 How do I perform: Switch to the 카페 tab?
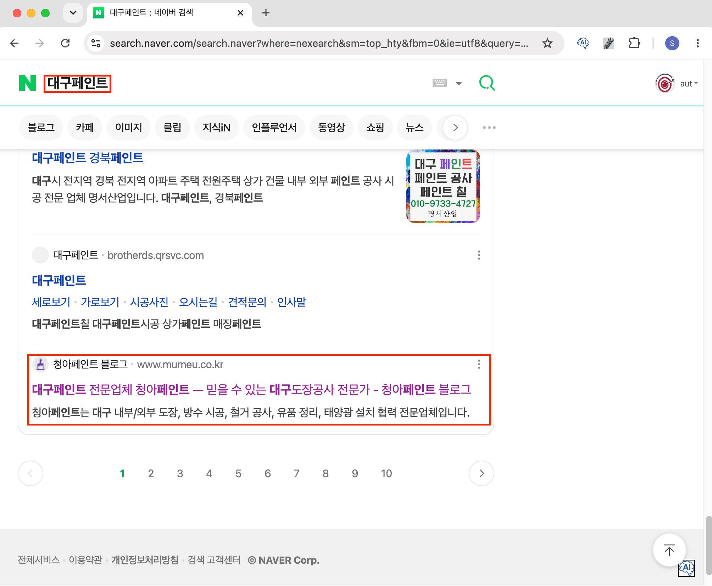85,128
